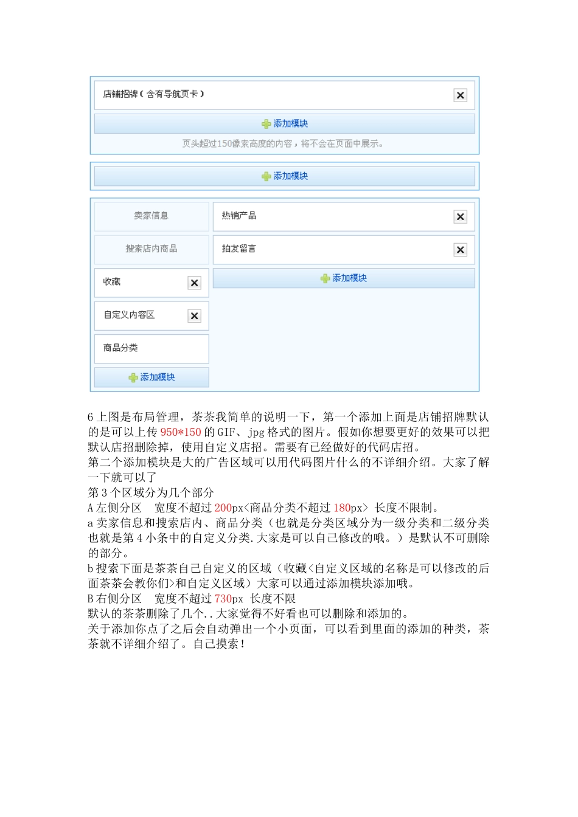
Task: Click the 收藏 module label
Action: point(112,282)
